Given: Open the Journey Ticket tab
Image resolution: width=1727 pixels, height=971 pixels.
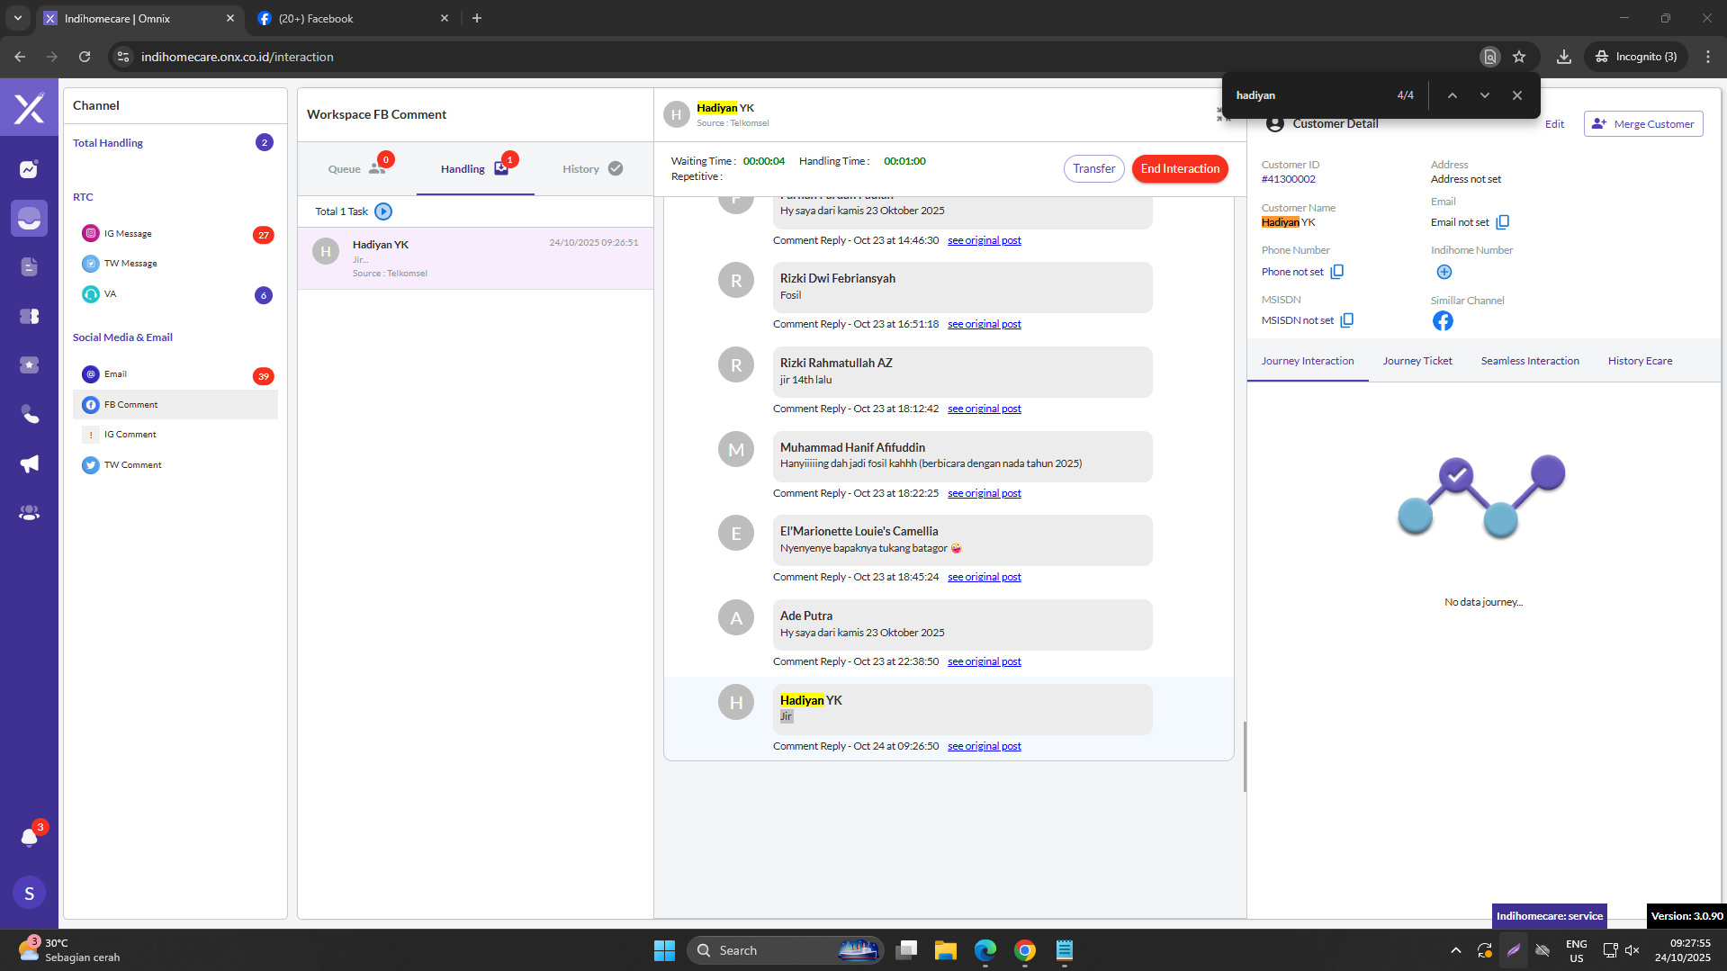Looking at the screenshot, I should [x=1417, y=361].
